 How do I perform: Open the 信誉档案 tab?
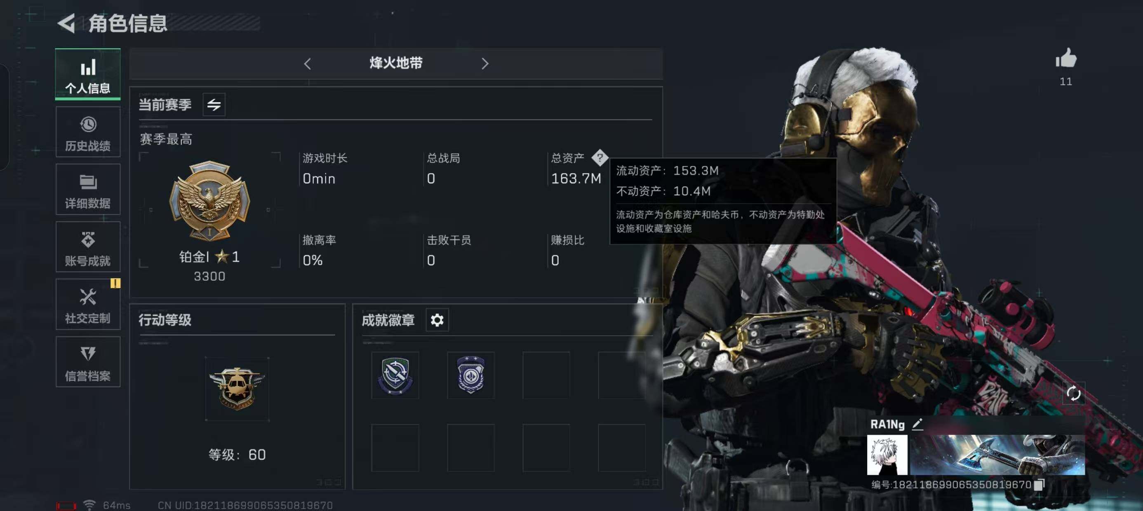88,362
